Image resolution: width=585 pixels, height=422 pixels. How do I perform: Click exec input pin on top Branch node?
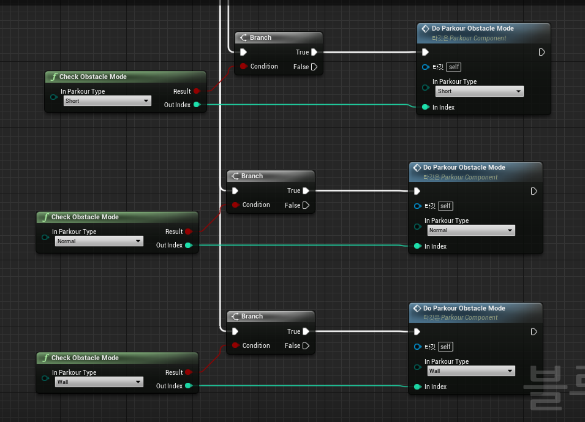click(x=244, y=52)
